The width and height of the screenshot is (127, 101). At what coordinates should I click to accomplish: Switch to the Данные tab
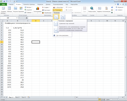click(x=48, y=4)
